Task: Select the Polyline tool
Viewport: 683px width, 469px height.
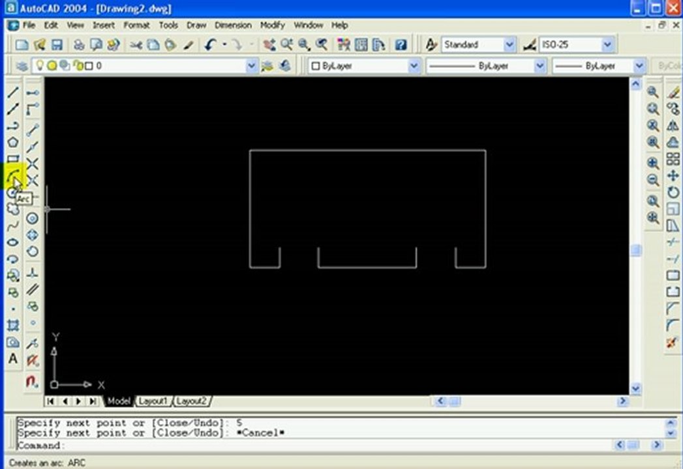Action: point(12,126)
